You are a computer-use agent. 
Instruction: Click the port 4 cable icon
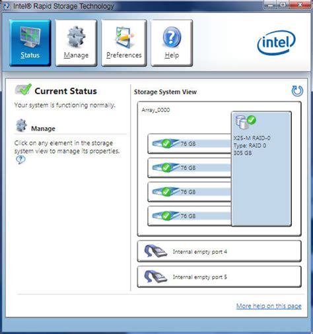155,251
